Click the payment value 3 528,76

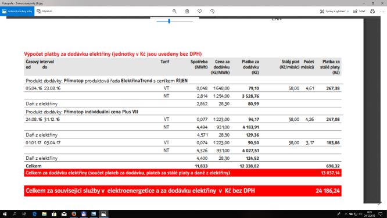point(250,96)
